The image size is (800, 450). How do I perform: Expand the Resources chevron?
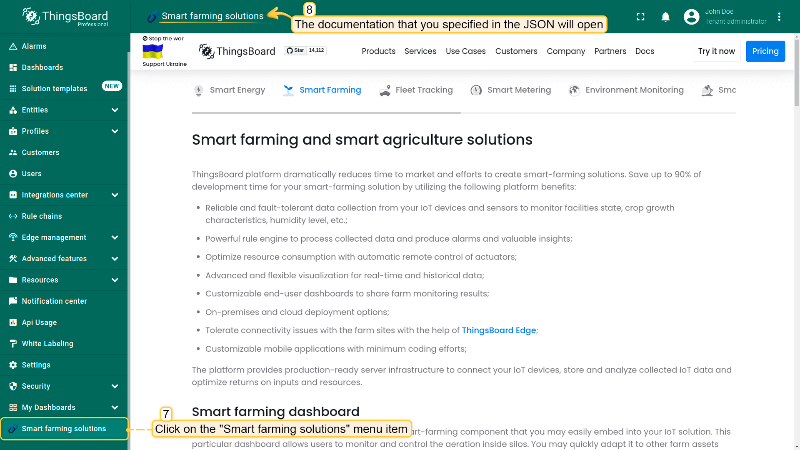tap(115, 280)
